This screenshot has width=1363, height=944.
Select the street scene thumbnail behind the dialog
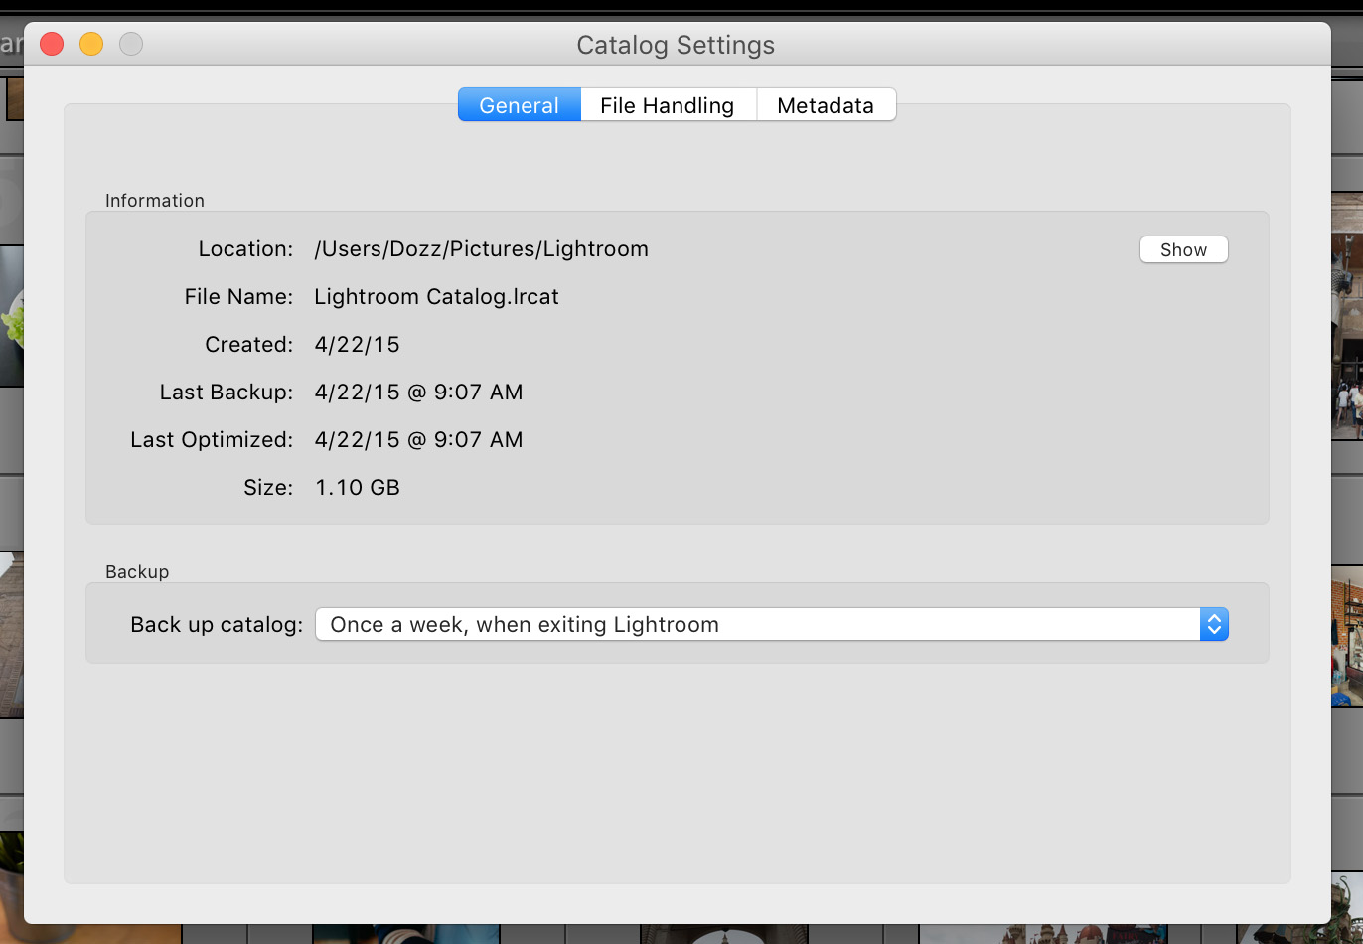(1347, 318)
